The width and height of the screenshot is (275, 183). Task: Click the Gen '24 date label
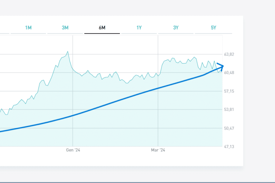[x=73, y=150]
